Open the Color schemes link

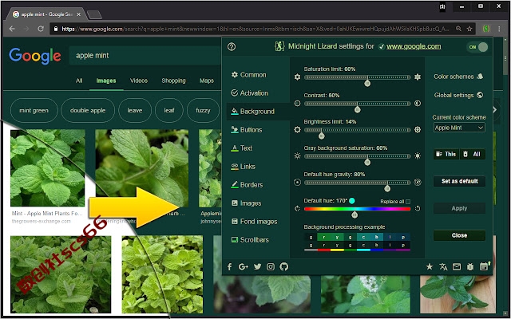pos(458,77)
